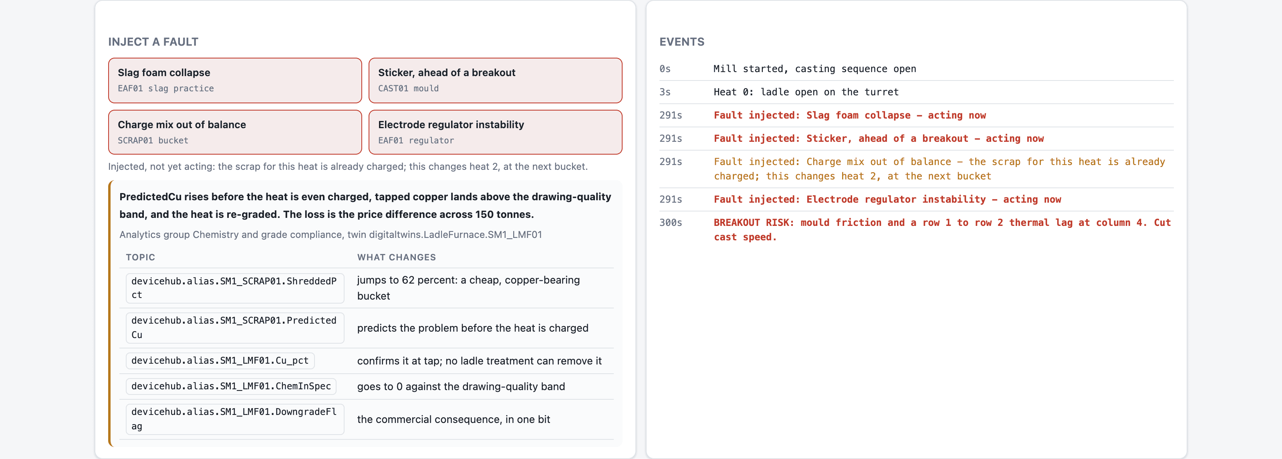Click the Charge mix out of balance event entry
Viewport: 1282px width, 459px height.
click(939, 169)
